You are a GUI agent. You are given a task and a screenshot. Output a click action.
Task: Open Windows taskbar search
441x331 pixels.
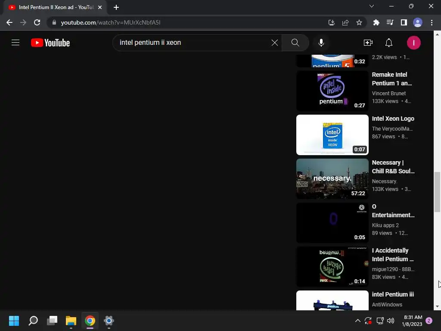click(33, 321)
